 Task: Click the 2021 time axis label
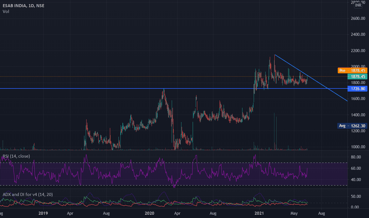259,213
